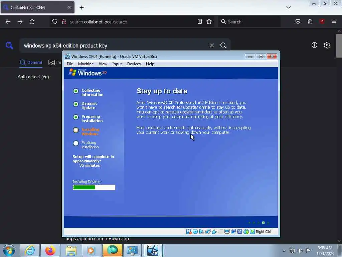Bookmark this page with the star
Image resolution: width=342 pixels, height=257 pixels.
(209, 21)
